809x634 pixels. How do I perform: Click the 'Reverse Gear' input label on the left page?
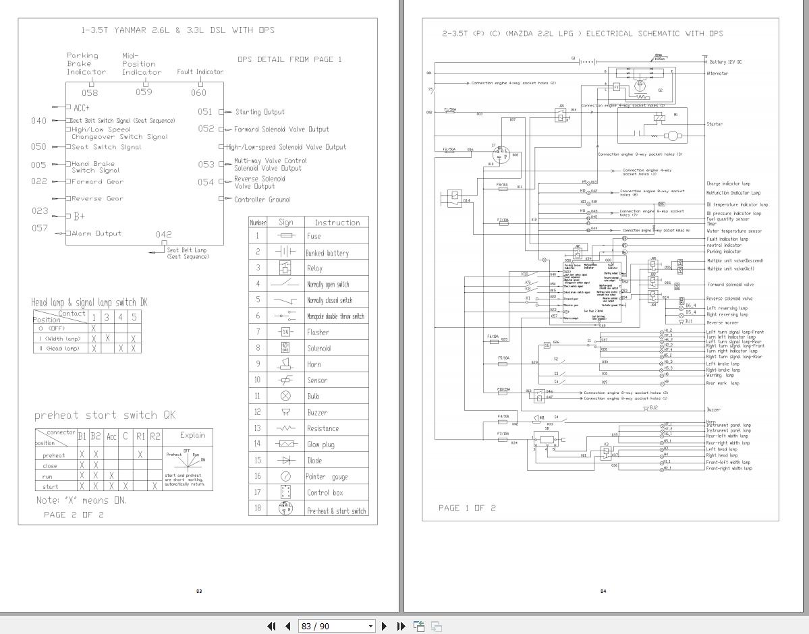(98, 198)
